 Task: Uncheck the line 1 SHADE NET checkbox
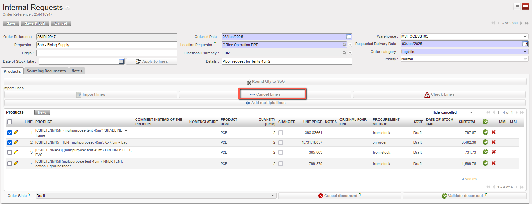pyautogui.click(x=10, y=133)
